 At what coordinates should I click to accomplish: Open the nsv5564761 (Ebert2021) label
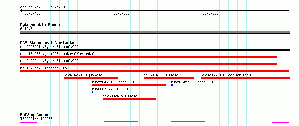click(114, 82)
